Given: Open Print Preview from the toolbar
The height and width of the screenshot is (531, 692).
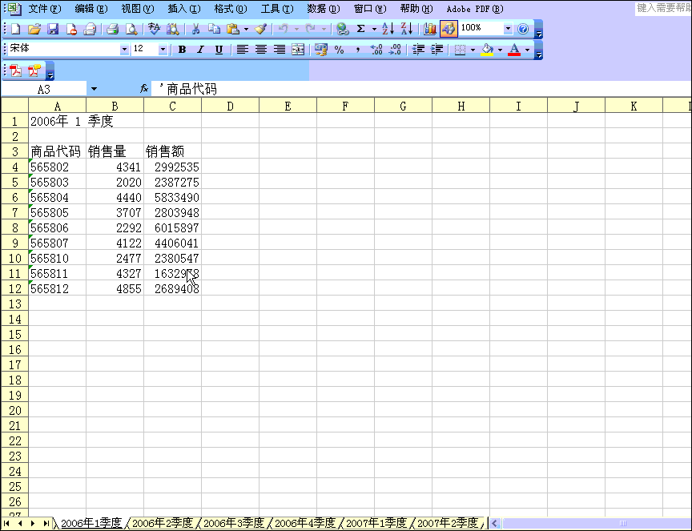Looking at the screenshot, I should (x=131, y=29).
